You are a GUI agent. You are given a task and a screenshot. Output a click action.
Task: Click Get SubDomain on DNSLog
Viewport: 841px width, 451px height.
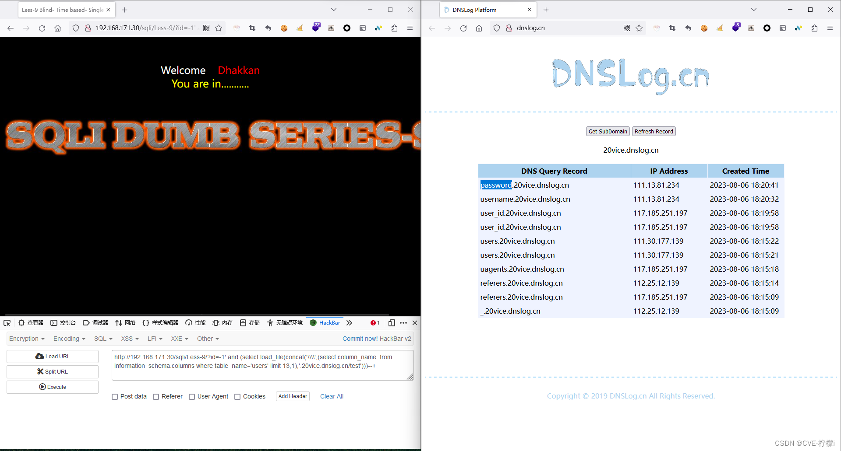pyautogui.click(x=608, y=132)
